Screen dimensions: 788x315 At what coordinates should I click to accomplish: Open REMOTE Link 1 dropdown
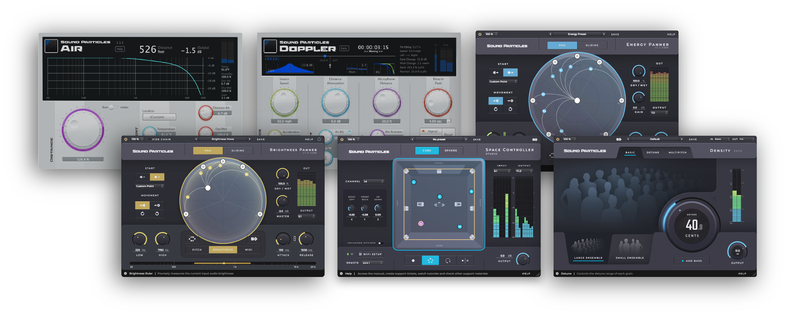click(373, 263)
